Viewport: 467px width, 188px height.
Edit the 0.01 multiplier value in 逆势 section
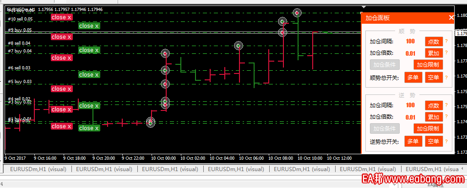[x=410, y=117]
